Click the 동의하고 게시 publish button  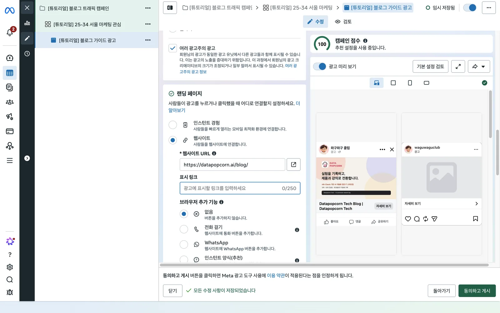tap(477, 291)
